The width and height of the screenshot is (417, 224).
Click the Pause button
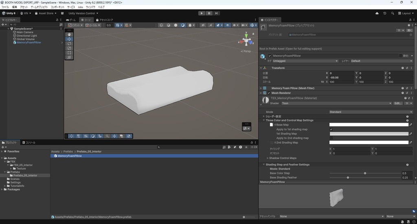click(209, 13)
